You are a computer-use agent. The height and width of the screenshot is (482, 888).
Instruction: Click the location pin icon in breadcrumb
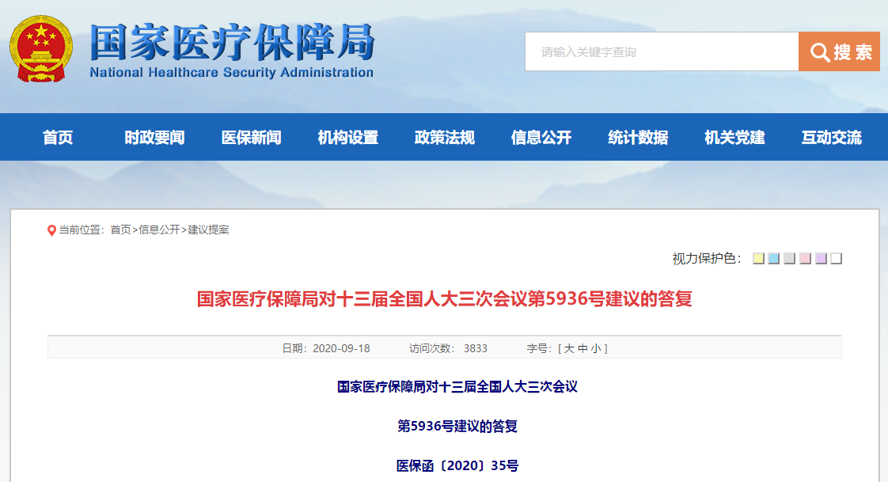[x=51, y=230]
